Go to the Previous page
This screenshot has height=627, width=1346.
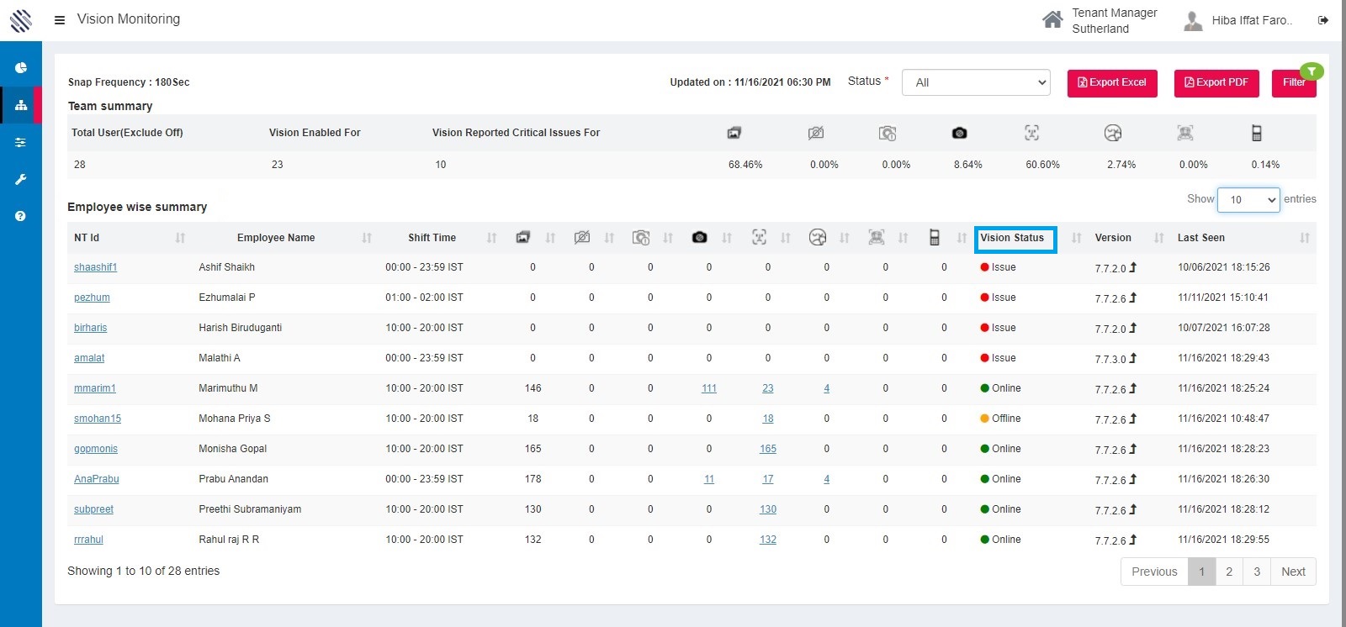[1154, 572]
